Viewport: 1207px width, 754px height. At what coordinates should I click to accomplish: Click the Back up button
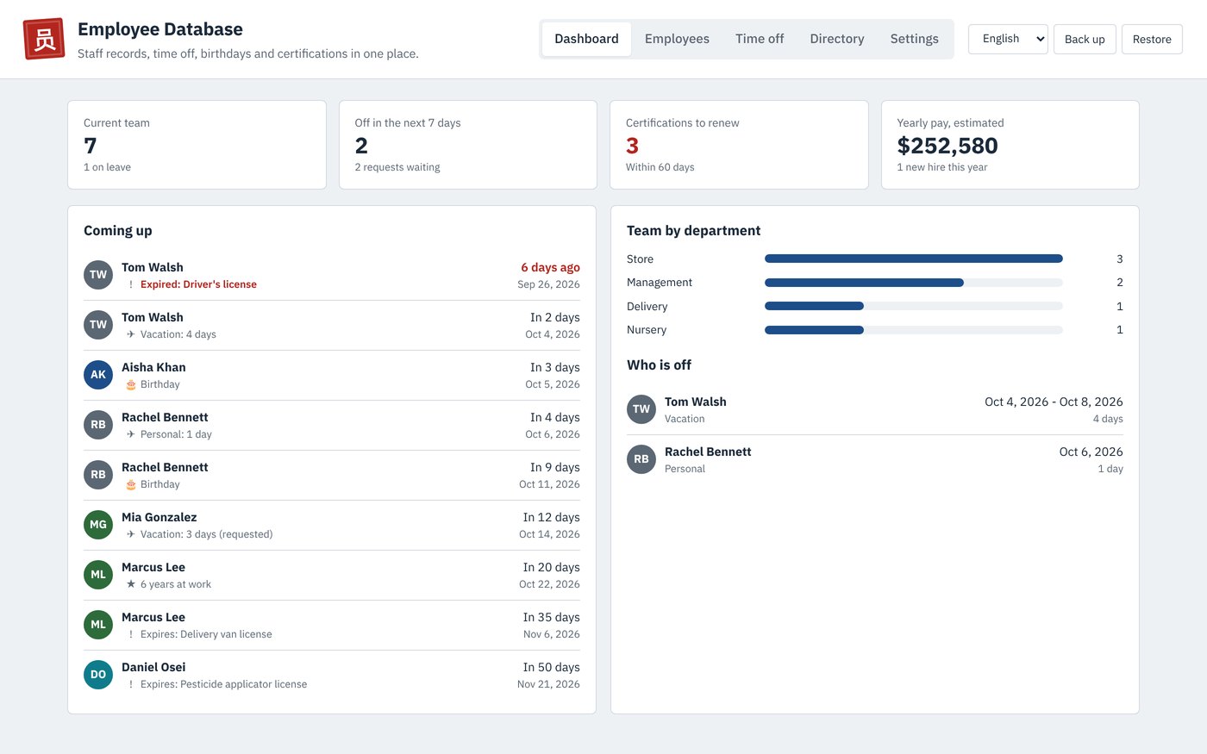pos(1085,39)
